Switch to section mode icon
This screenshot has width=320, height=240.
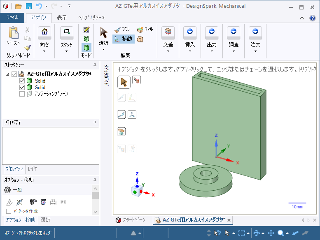86,39
